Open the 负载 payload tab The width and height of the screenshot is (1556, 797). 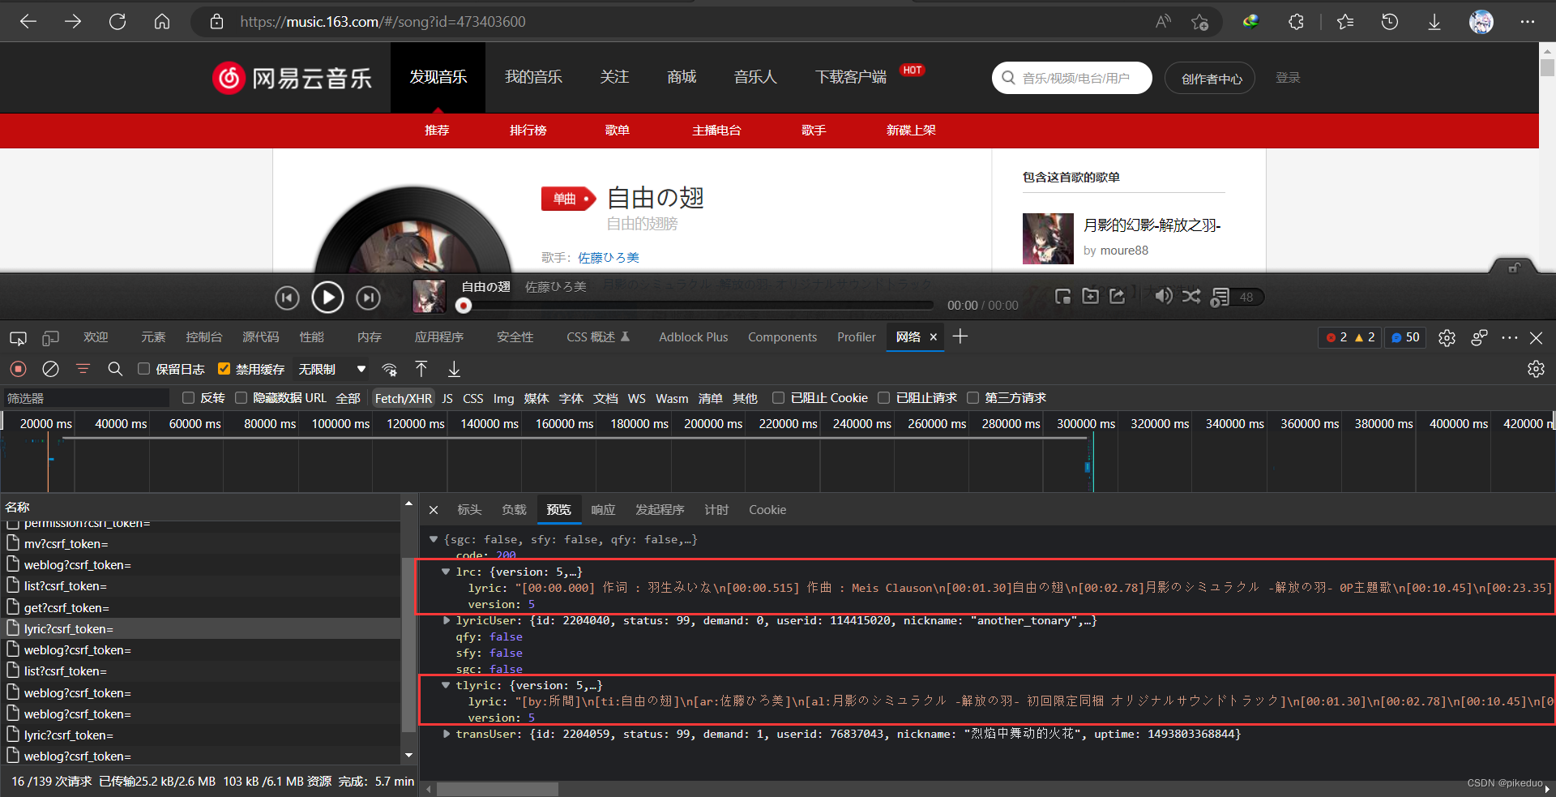[514, 509]
